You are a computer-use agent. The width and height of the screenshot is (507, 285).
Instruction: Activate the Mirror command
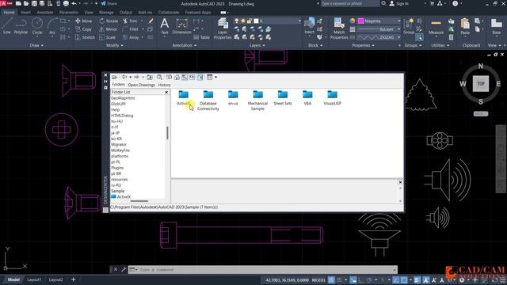tap(108, 29)
